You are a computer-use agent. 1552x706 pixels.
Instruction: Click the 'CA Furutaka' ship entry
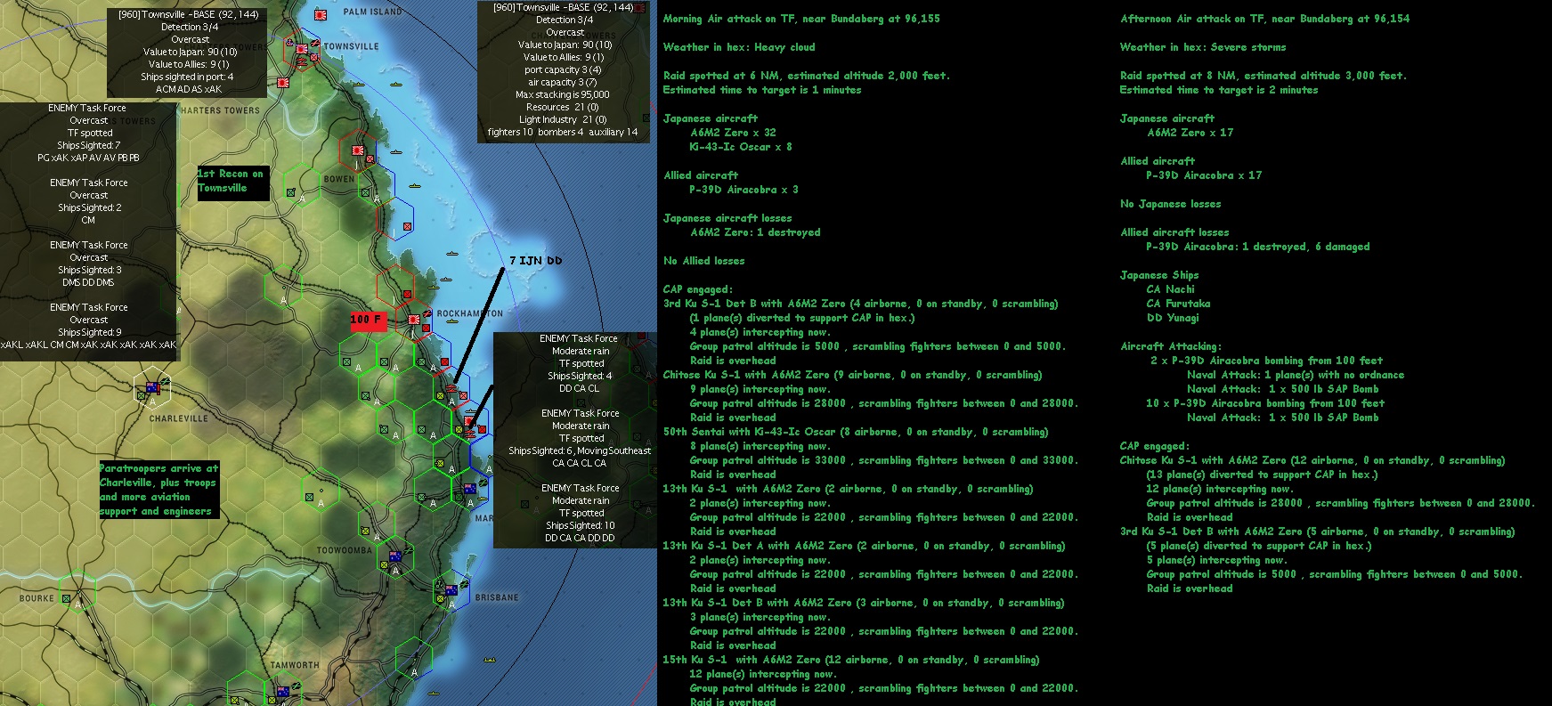click(1179, 304)
